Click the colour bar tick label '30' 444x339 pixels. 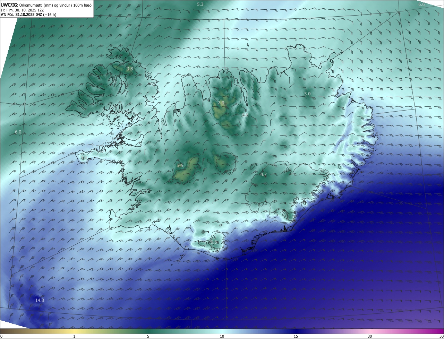[370, 336]
